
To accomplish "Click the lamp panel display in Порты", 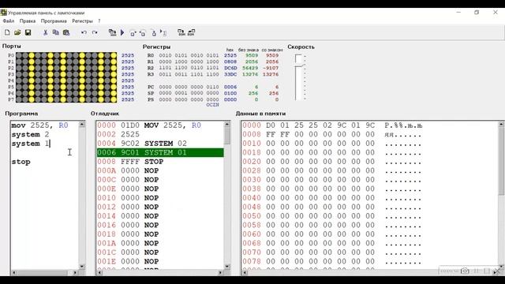I will tap(66, 77).
